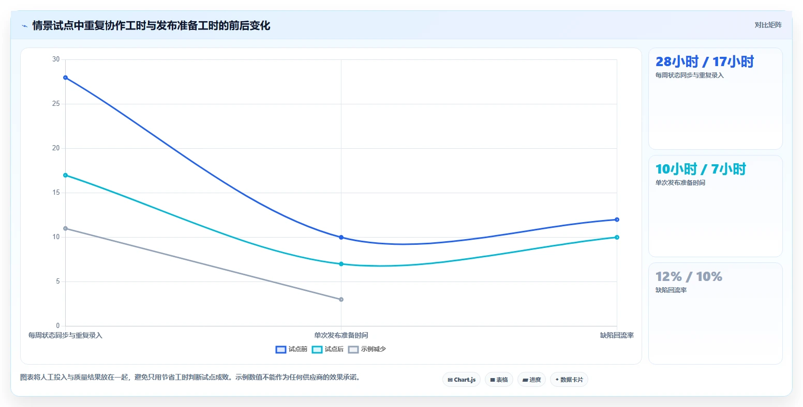Click the y-axis tick label 25

coord(56,104)
